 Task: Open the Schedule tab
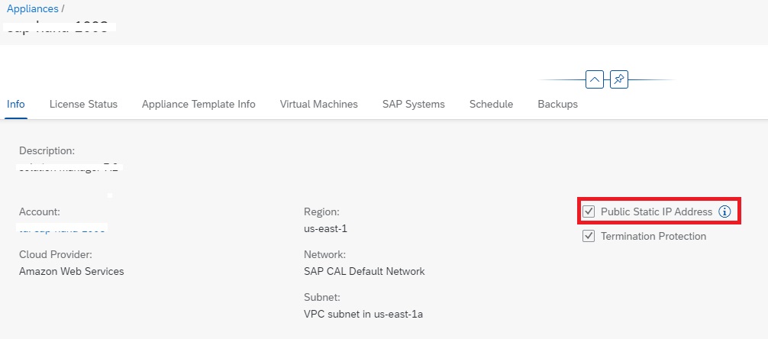click(491, 104)
